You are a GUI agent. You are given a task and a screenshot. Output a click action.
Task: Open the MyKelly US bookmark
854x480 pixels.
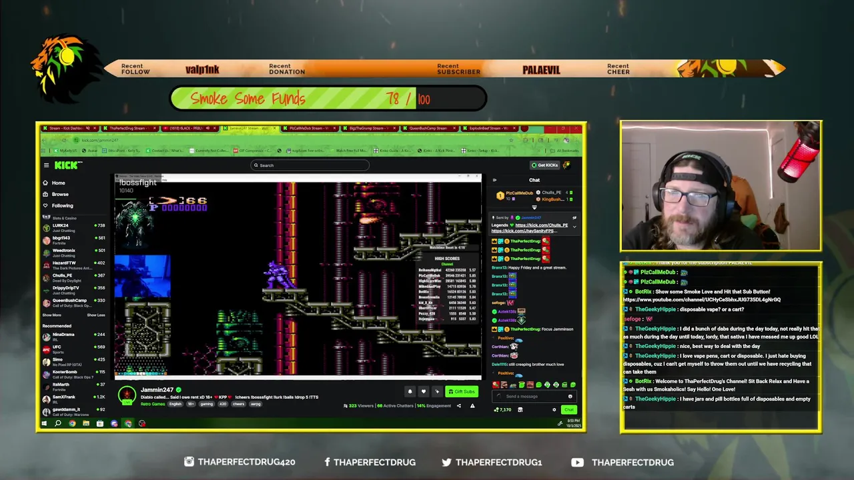point(66,151)
